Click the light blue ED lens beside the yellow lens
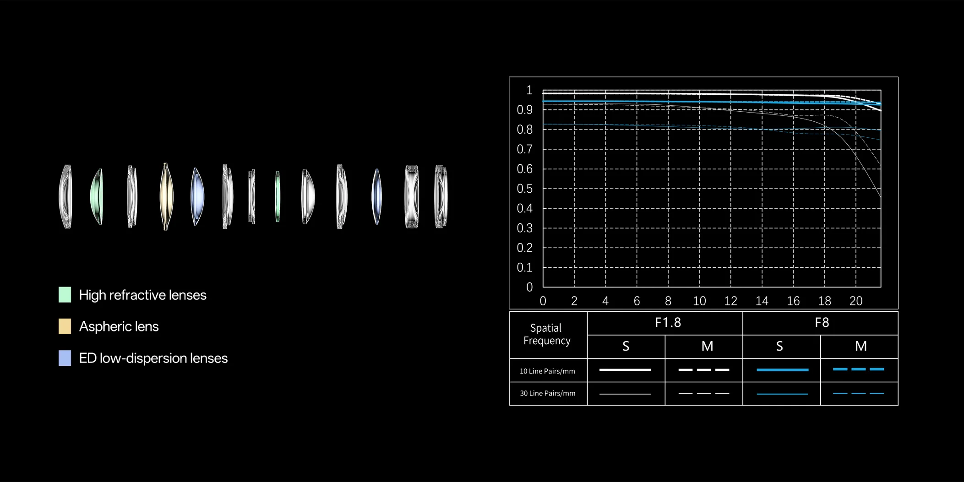Screen dimensions: 964x482 tap(197, 196)
